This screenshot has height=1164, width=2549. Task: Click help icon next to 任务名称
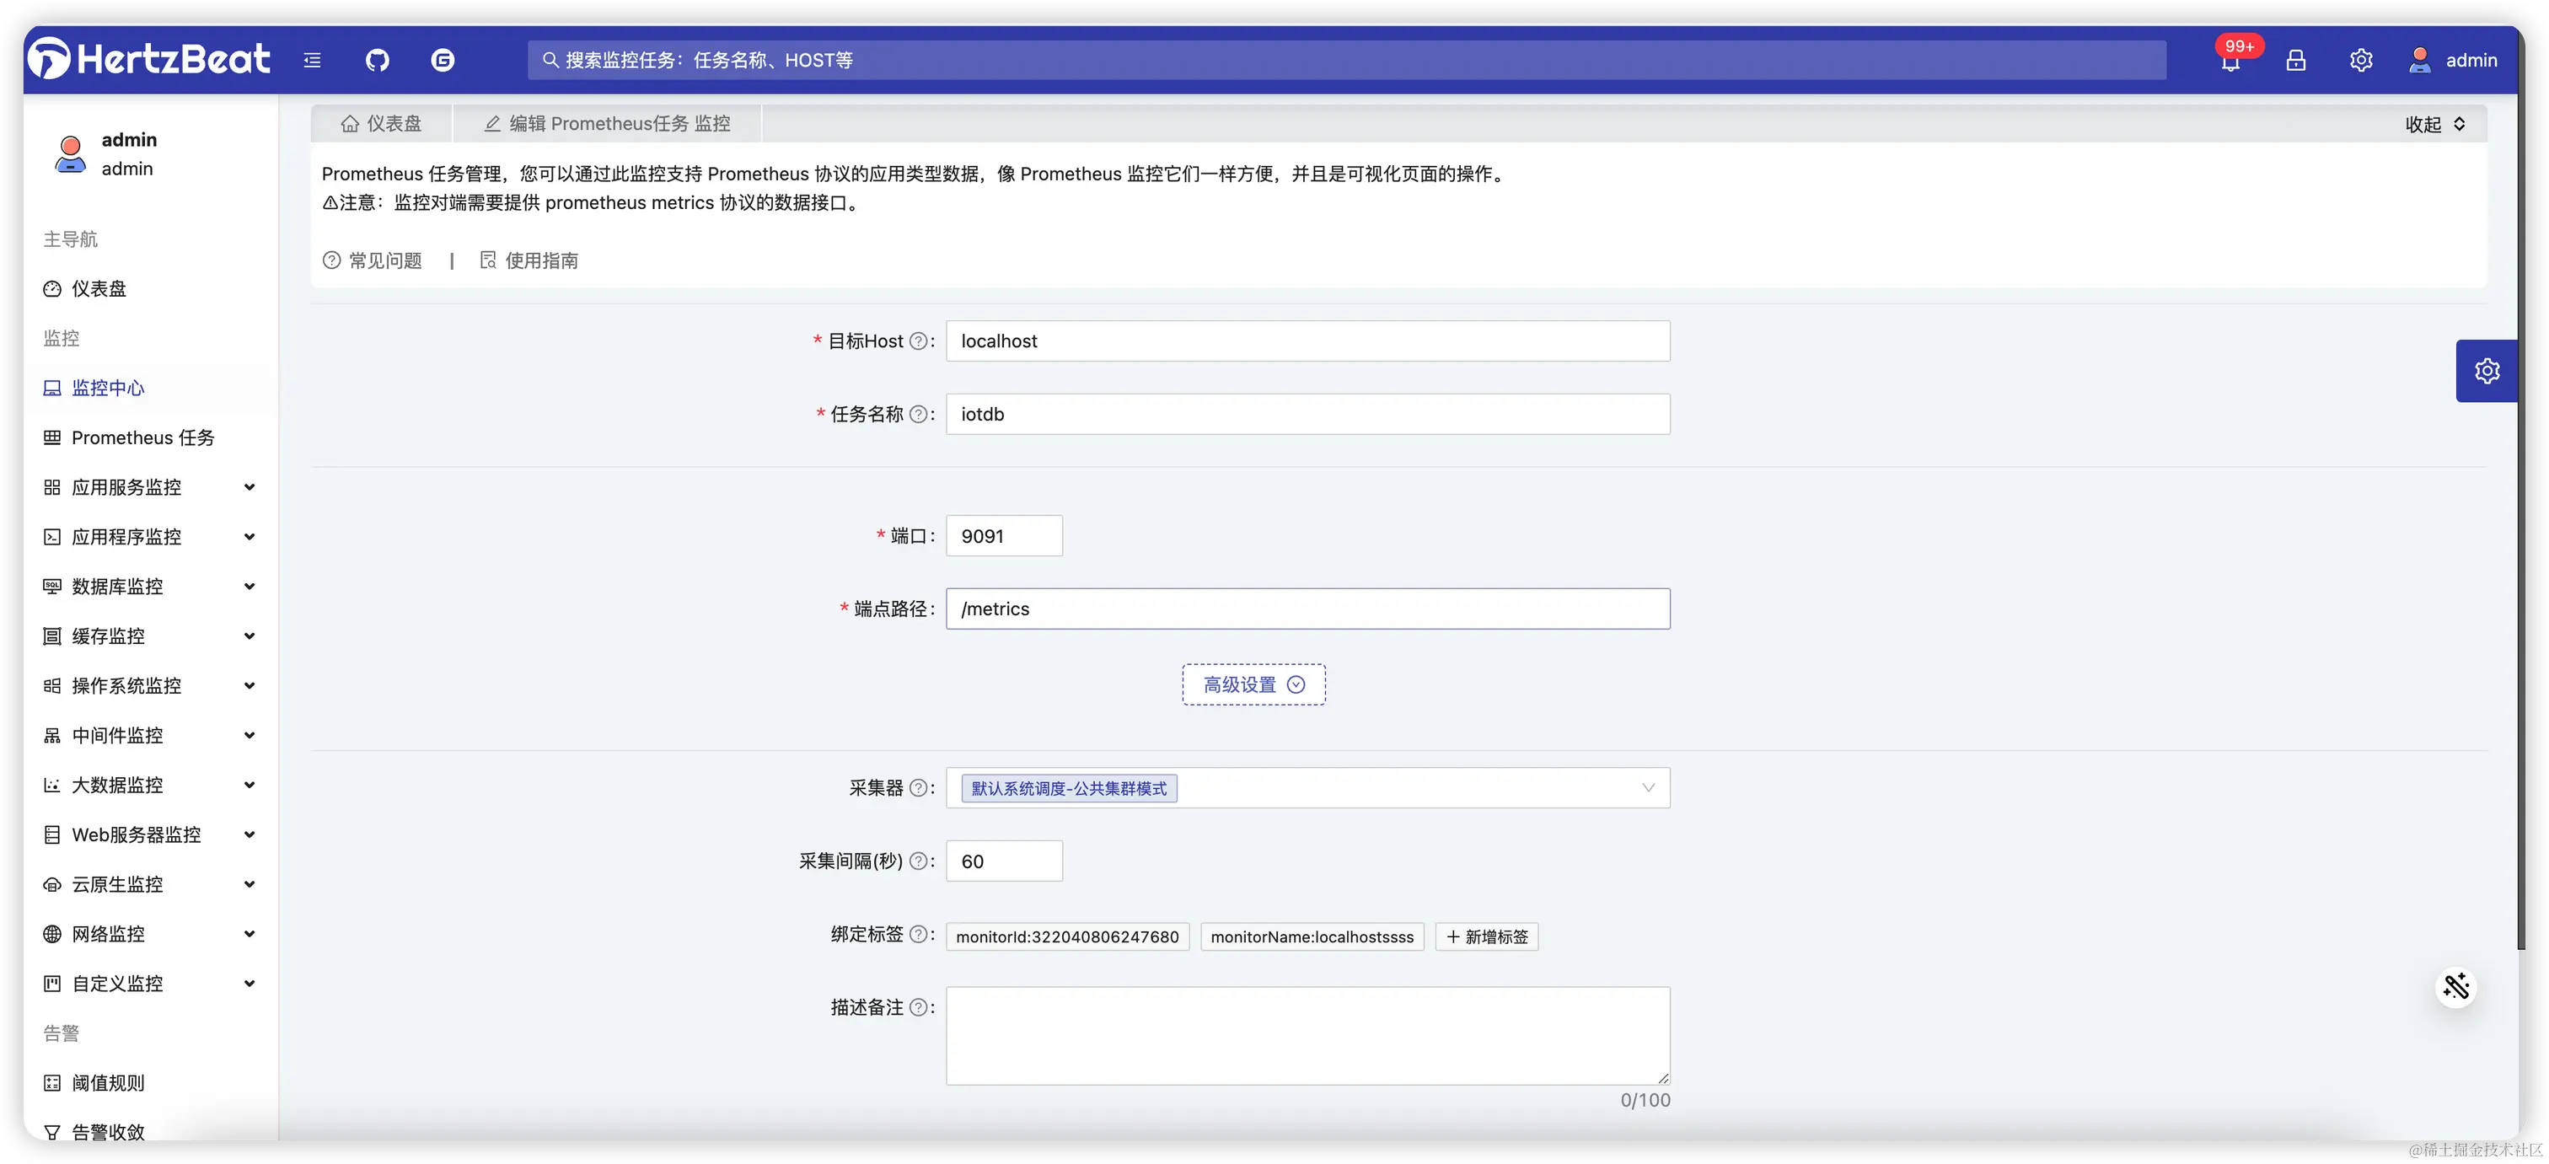tap(918, 414)
